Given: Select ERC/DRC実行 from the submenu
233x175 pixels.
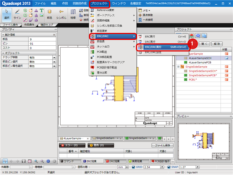Looking at the screenshot, I should tap(163, 47).
